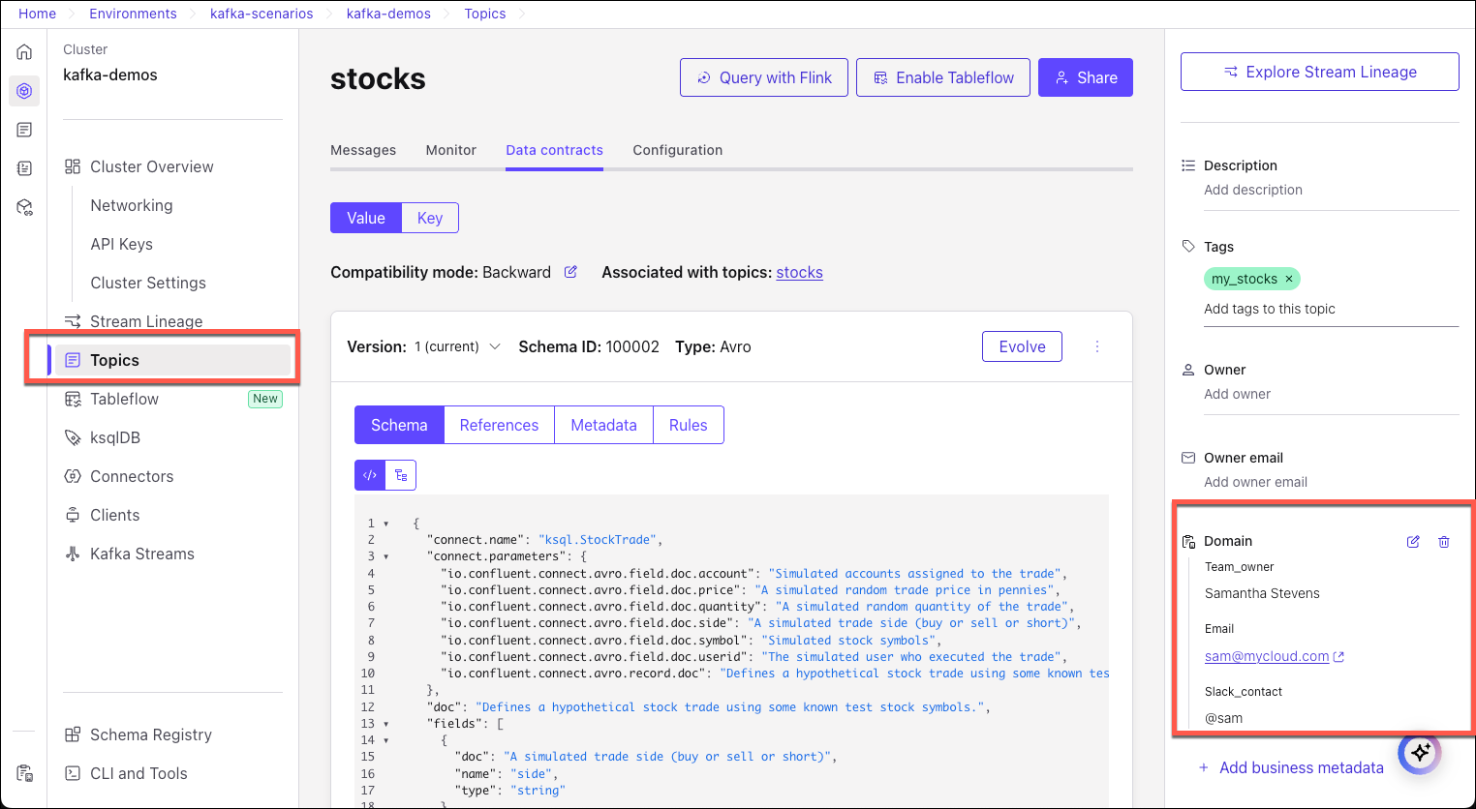Click the Enable Tableflow button
Screen dimensions: 1476x809
pyautogui.click(x=942, y=76)
